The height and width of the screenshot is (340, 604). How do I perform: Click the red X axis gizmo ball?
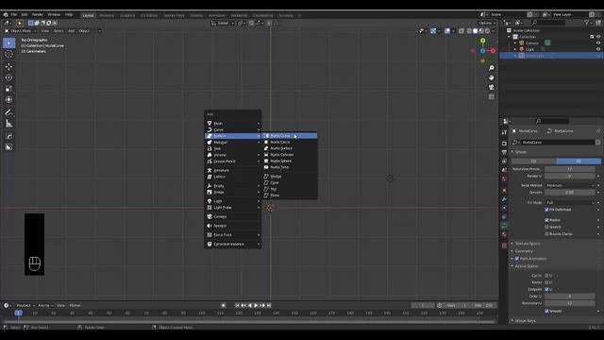click(x=493, y=51)
